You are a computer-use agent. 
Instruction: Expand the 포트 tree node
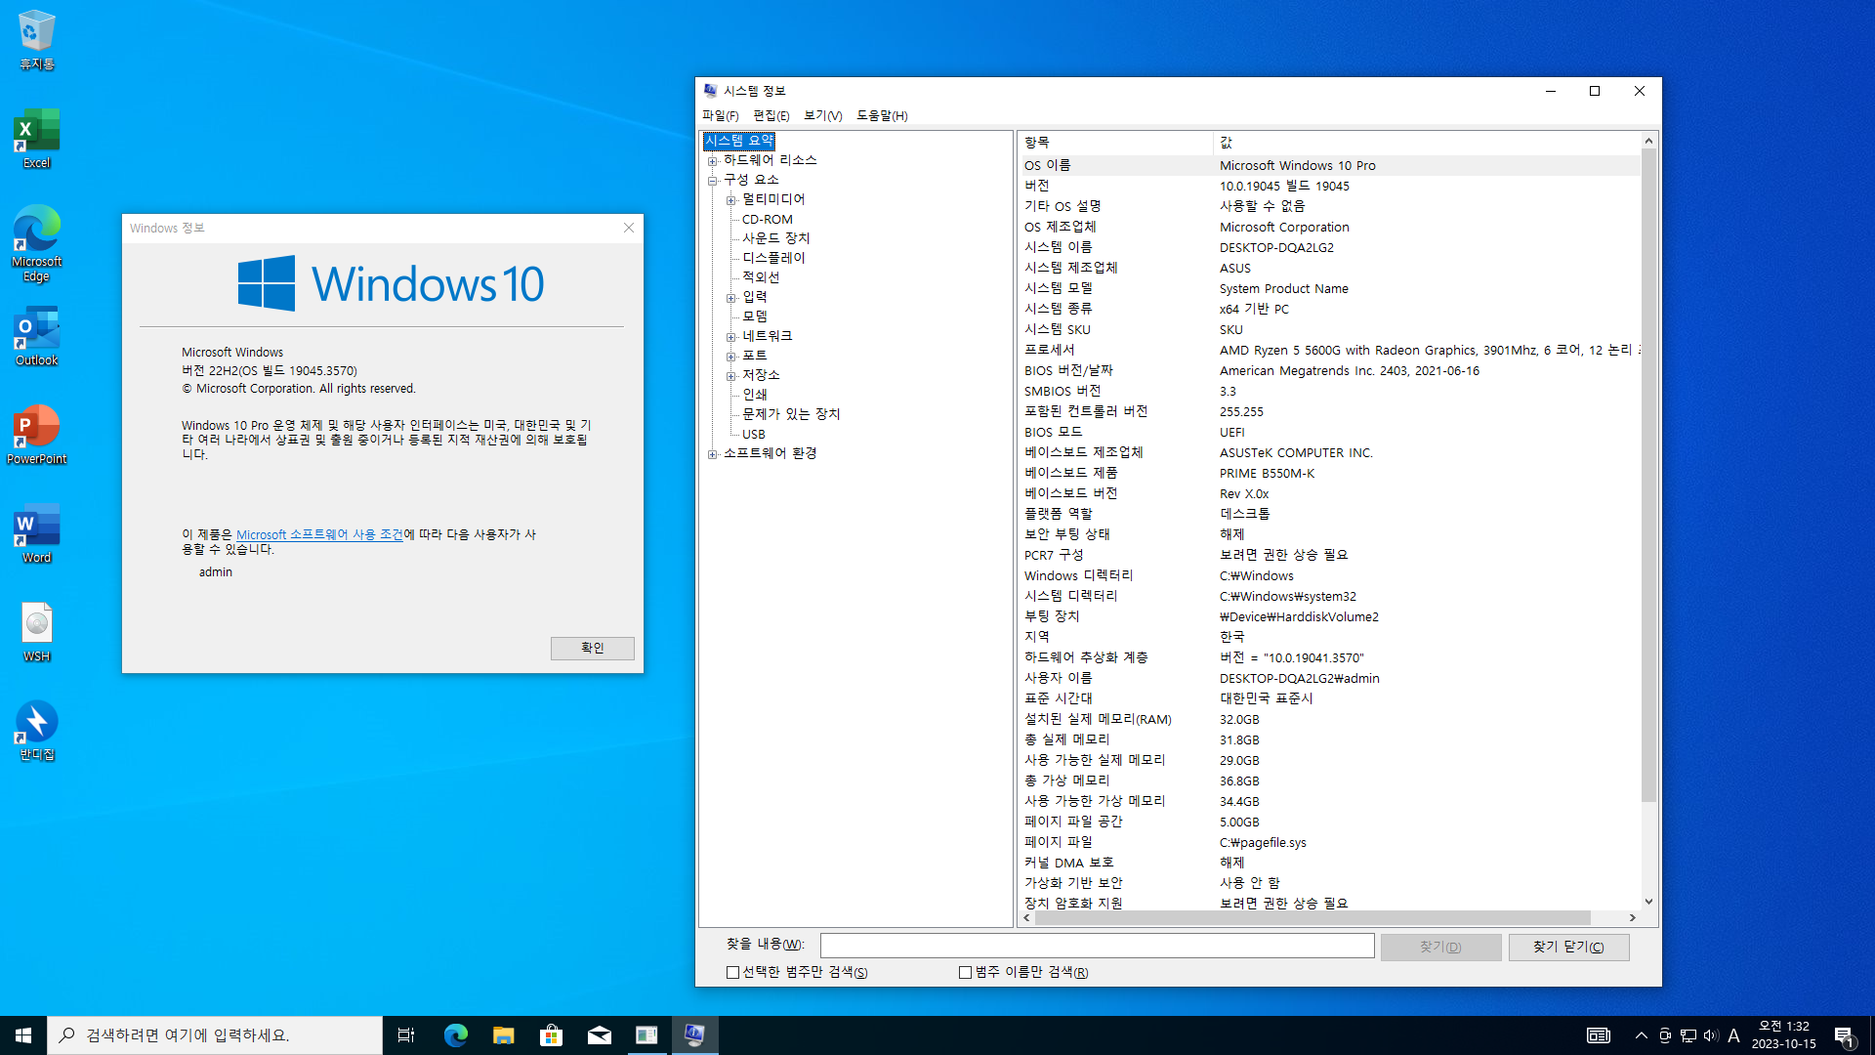731,357
